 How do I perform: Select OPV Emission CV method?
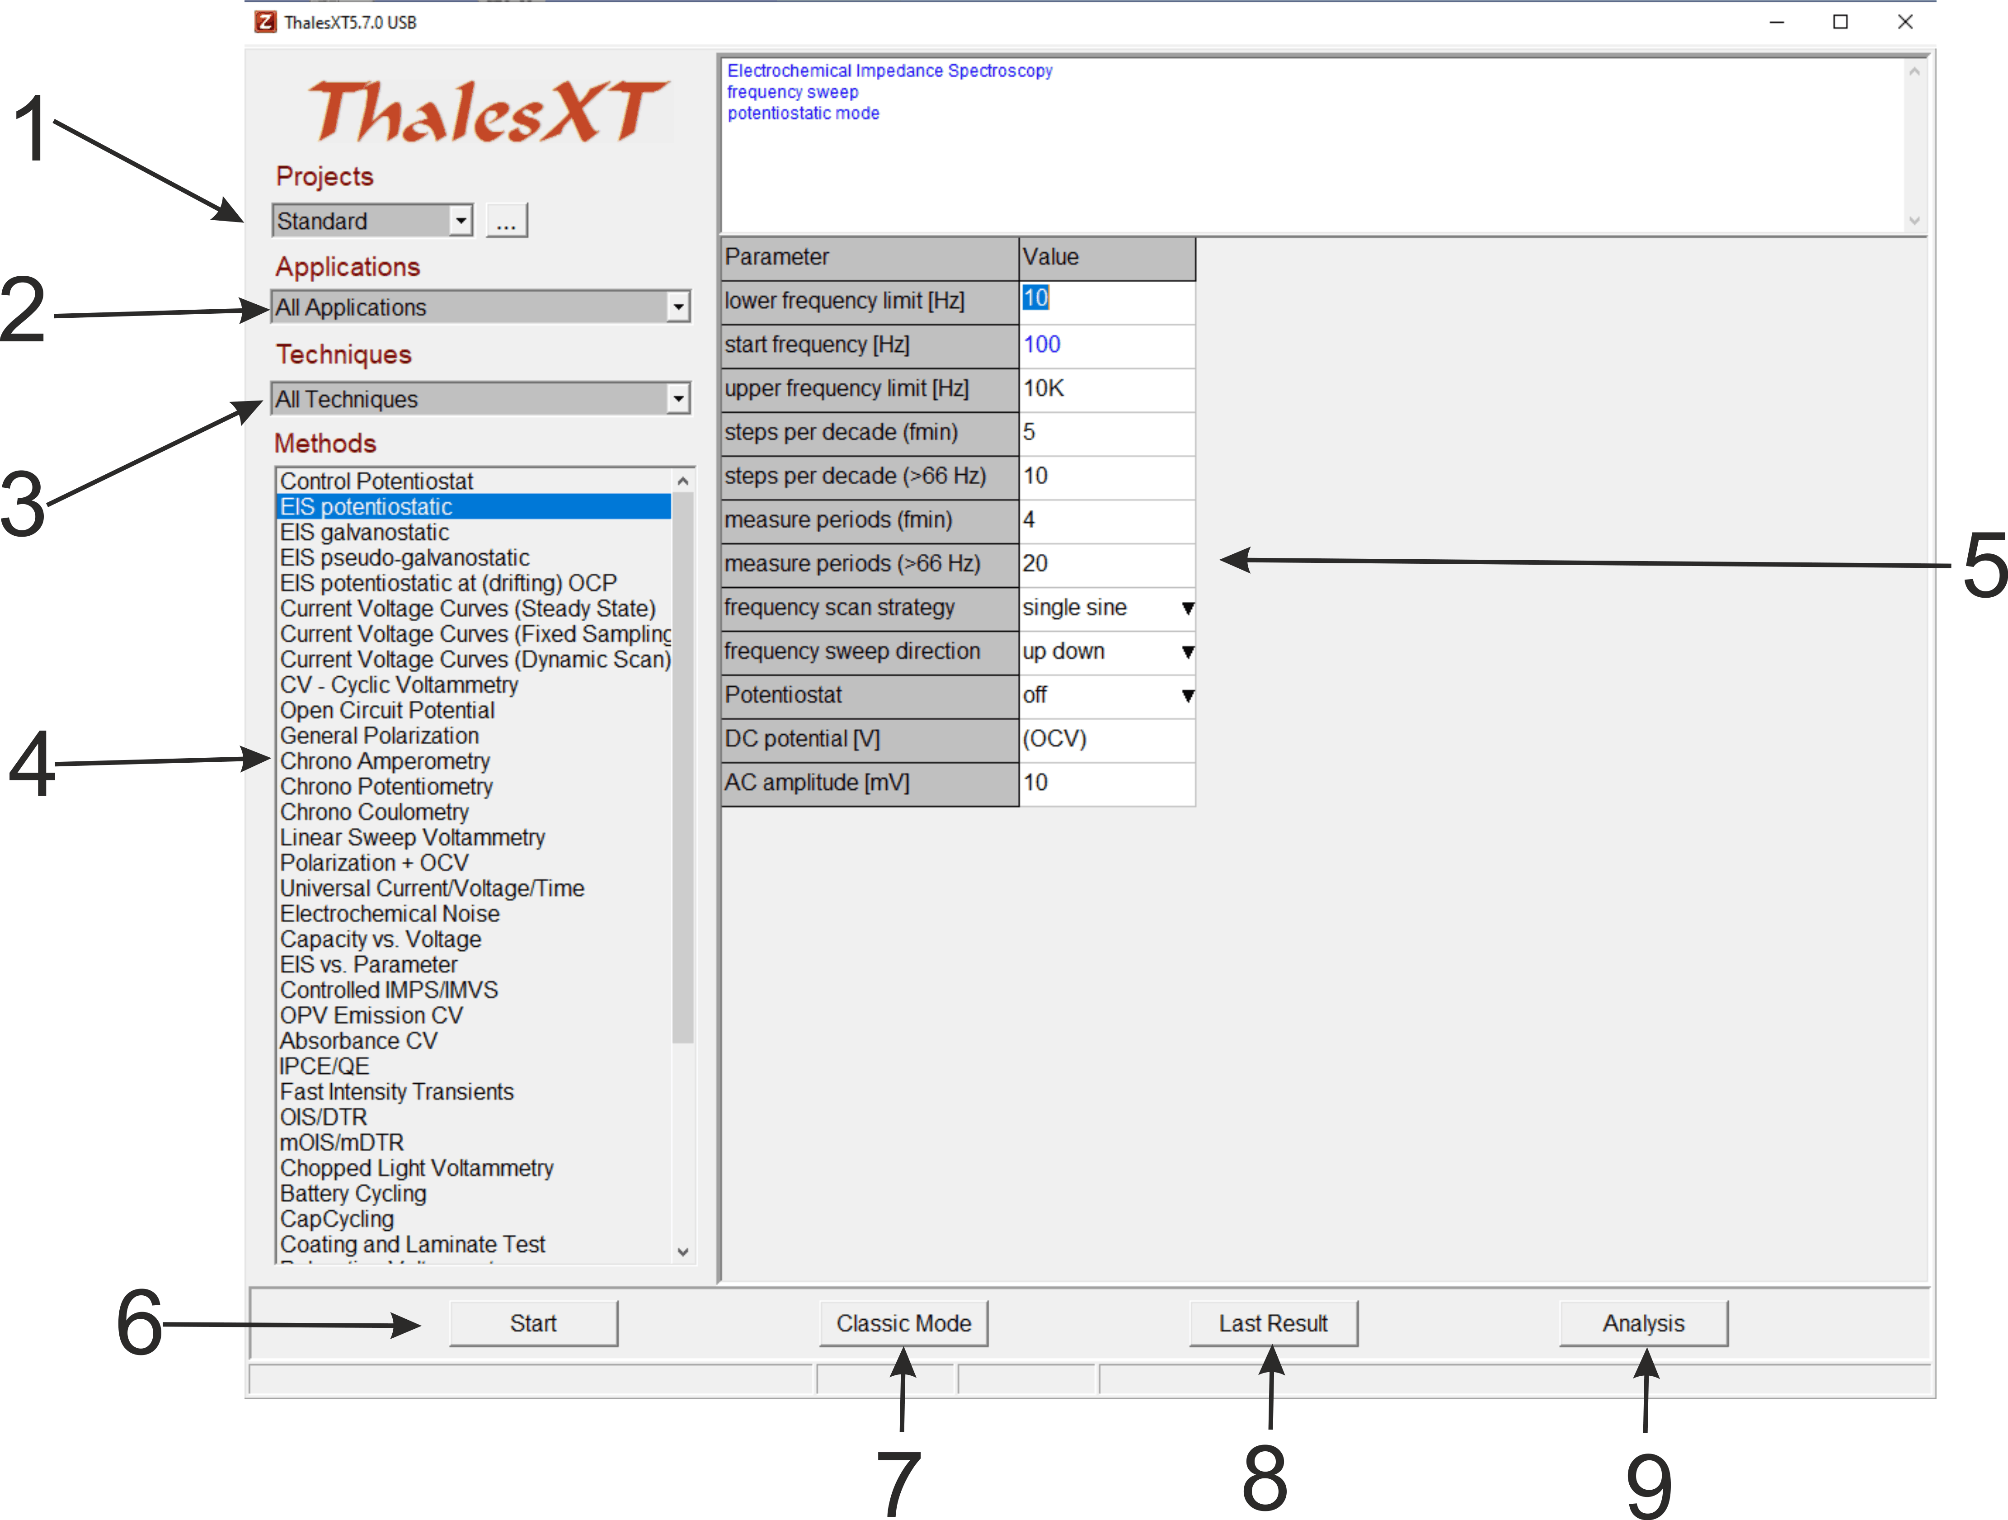474,1015
